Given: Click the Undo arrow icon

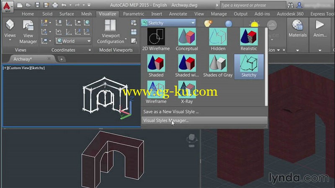Looking at the screenshot, I should pos(64,5).
